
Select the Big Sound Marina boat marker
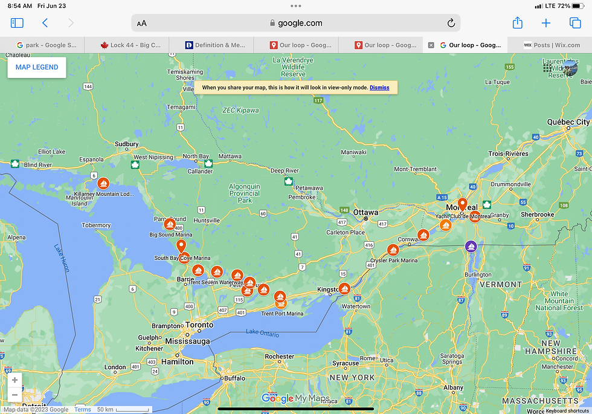[170, 224]
